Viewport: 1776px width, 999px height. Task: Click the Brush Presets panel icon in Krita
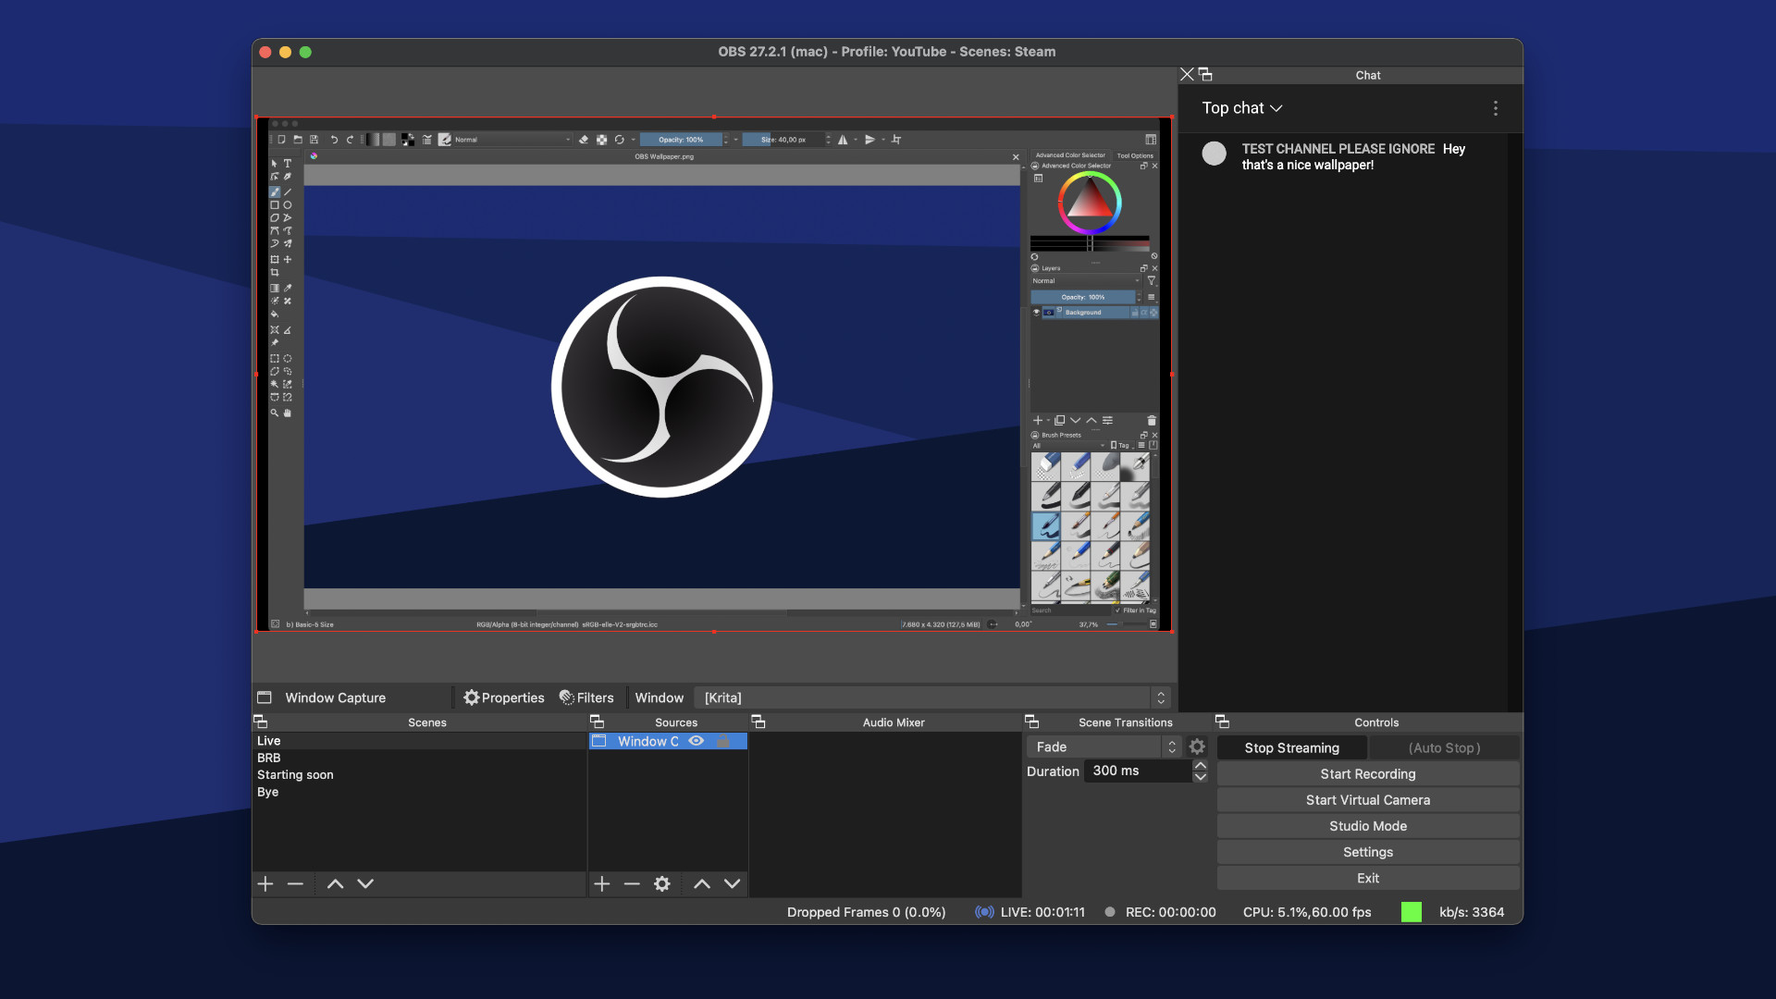pos(1033,436)
